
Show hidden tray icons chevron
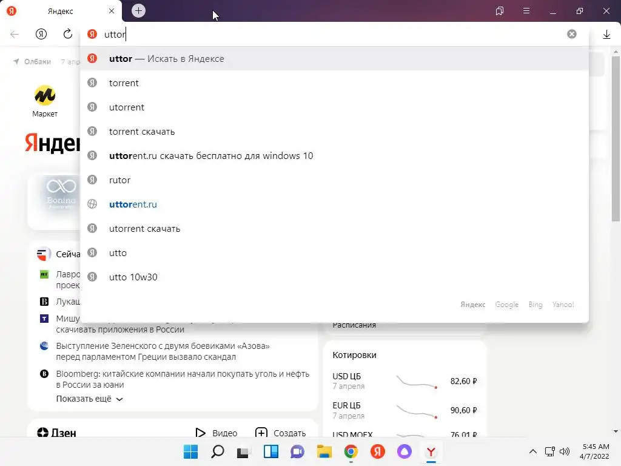tap(533, 451)
